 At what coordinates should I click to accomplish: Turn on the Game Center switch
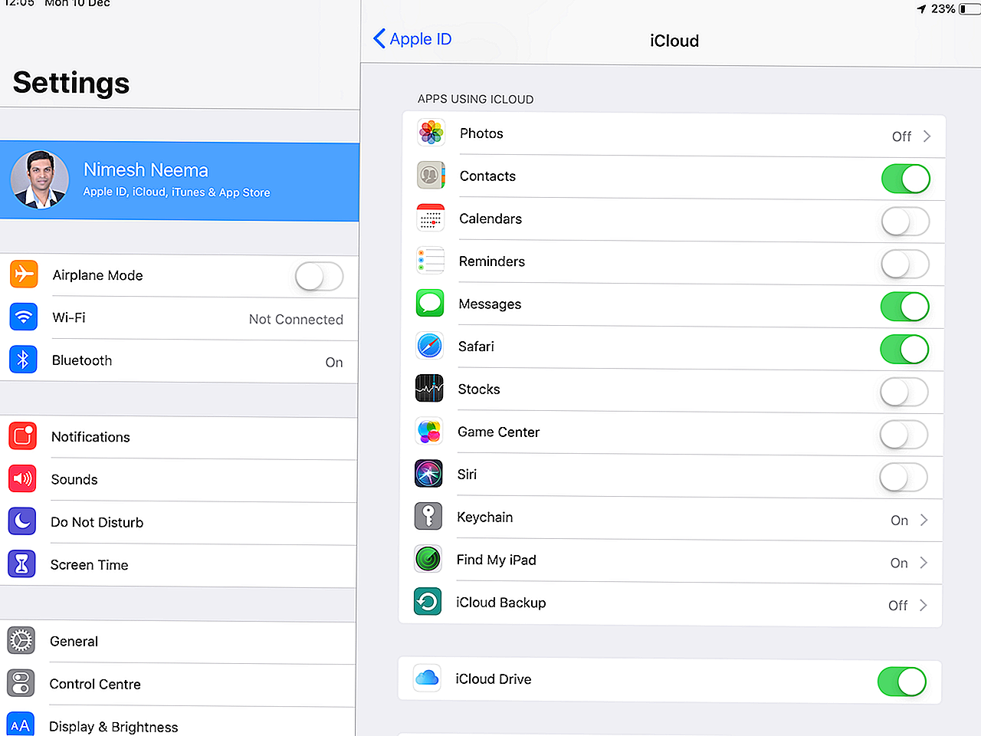tap(904, 435)
